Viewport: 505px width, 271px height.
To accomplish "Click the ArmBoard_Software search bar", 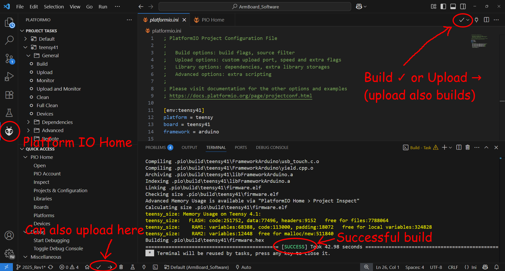I will coord(255,7).
